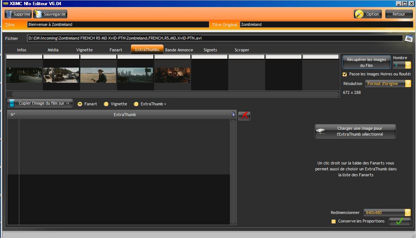
Task: Click Charger une Image pour l'ExtraThumb button
Action: (355, 132)
